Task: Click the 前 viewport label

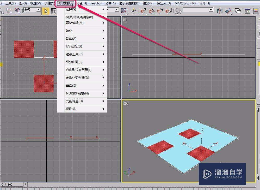Action: [x=125, y=20]
